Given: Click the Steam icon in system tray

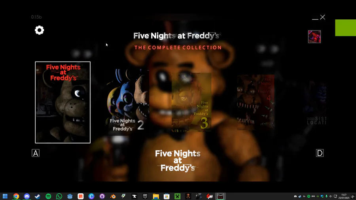Looking at the screenshot, I should 300,196.
